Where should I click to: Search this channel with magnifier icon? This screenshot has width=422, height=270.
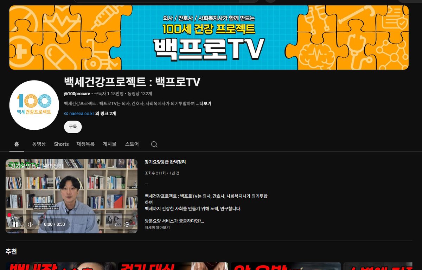(154, 144)
